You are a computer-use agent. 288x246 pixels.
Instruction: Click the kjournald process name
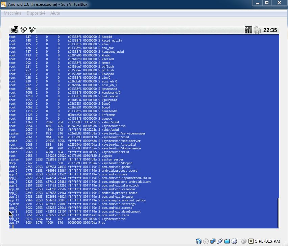109,100
